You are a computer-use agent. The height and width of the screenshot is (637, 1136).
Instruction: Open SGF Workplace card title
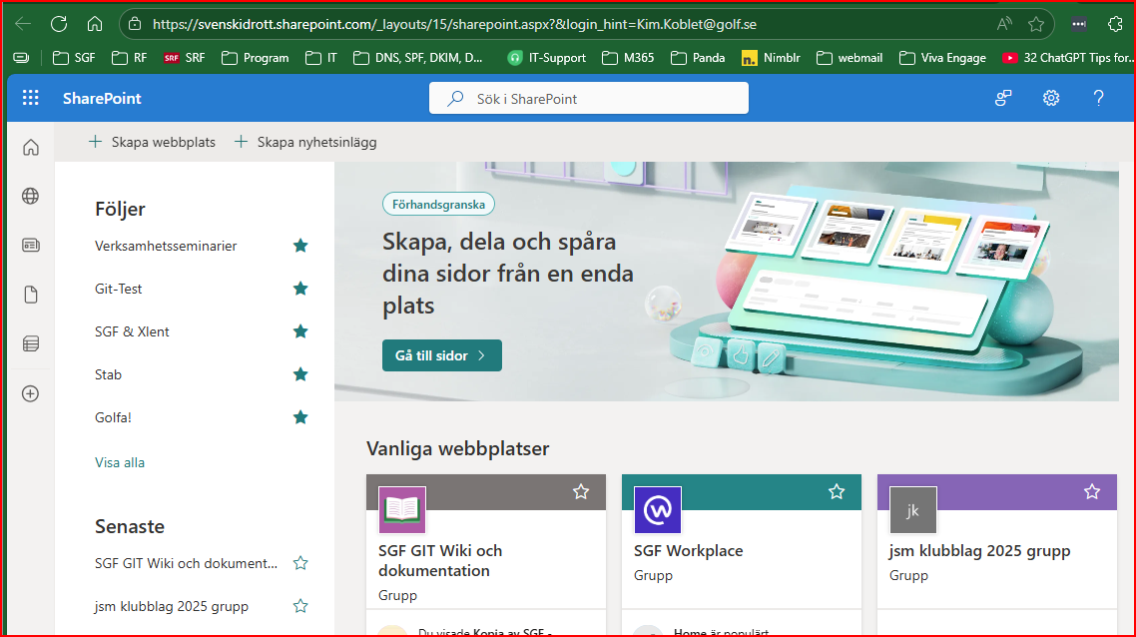click(x=688, y=551)
